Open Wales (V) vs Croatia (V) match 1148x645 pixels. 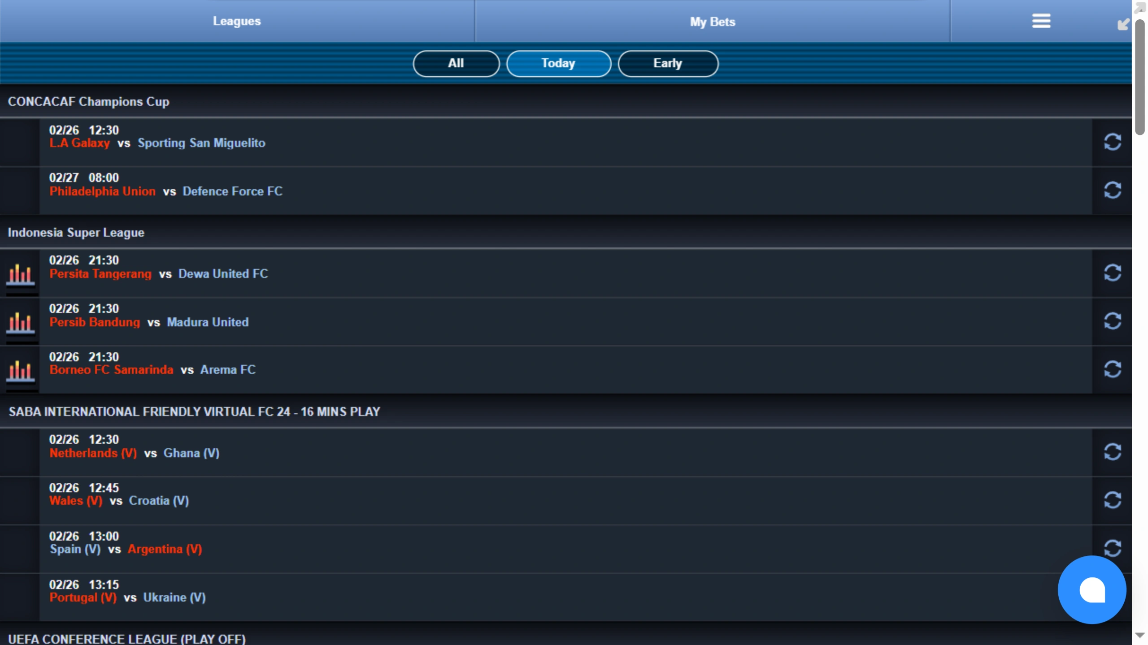point(119,501)
